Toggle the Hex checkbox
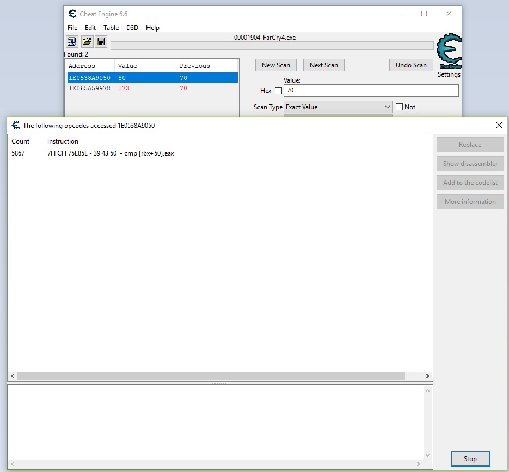The height and width of the screenshot is (472, 509). (278, 91)
